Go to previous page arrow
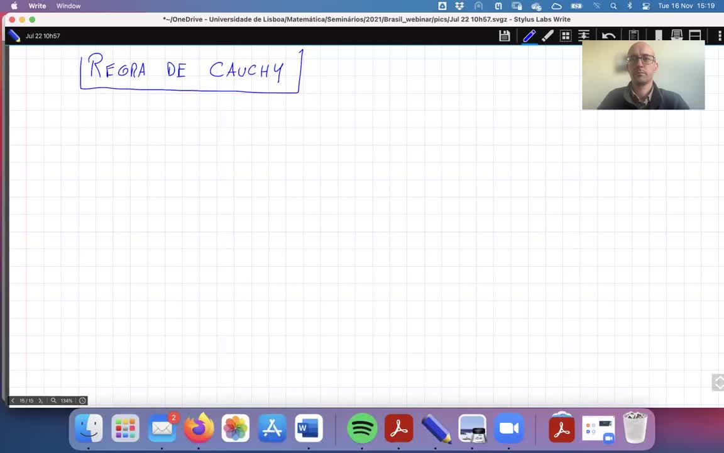This screenshot has width=724, height=453. pos(13,401)
